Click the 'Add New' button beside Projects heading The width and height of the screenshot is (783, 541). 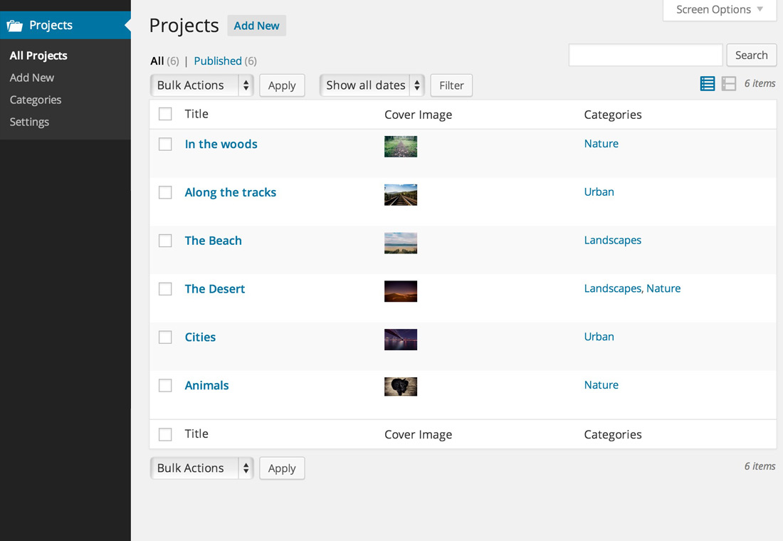pyautogui.click(x=256, y=25)
